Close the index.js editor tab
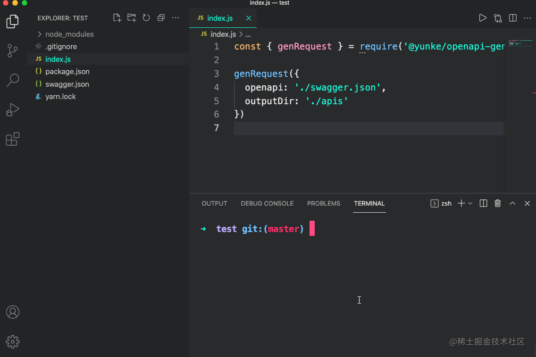 (249, 18)
